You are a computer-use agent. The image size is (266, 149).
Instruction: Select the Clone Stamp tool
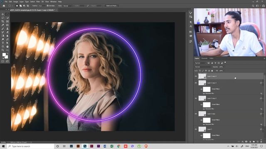pyautogui.click(x=7, y=29)
